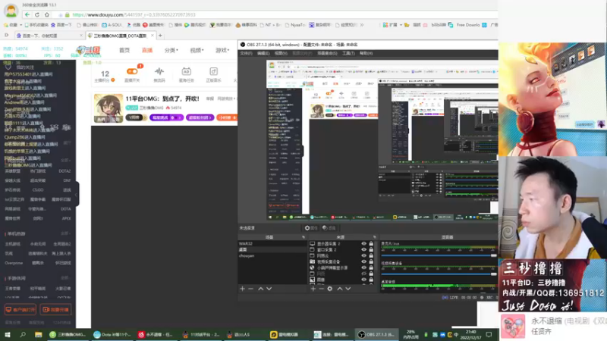Open the 扩展 extensions dropdown in browser

point(392,25)
